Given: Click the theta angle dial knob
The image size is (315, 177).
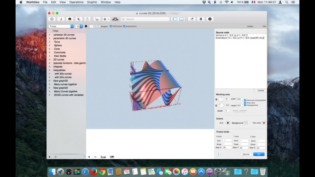Looking at the screenshot, I should point(221,105).
